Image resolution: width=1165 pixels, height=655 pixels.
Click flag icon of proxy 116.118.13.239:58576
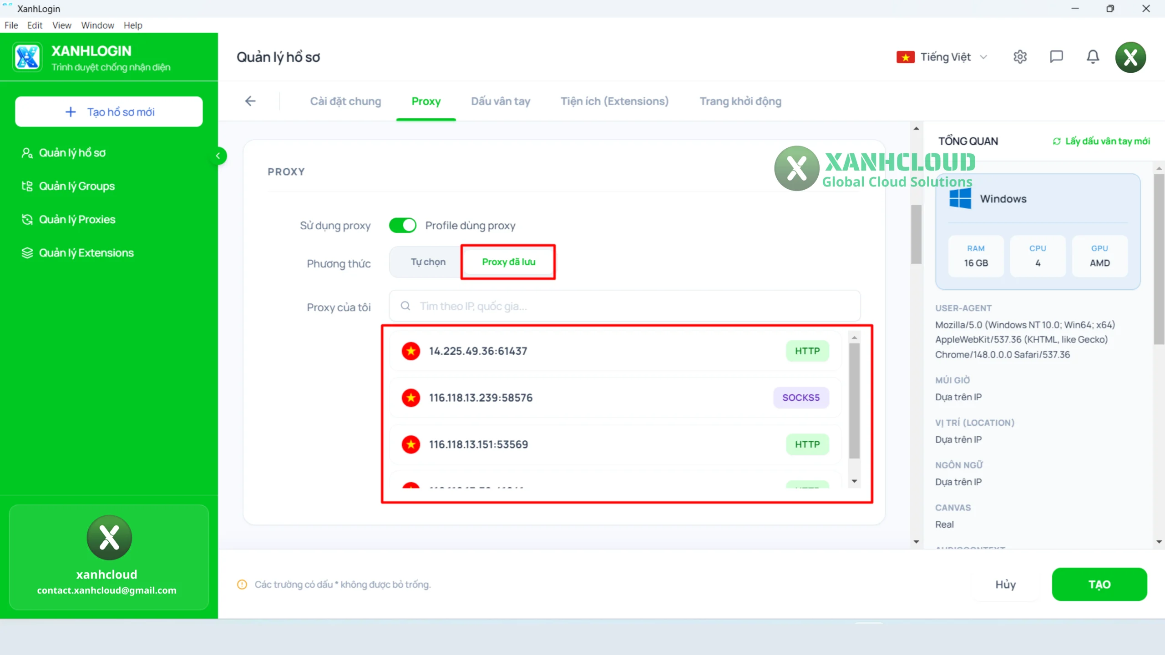click(410, 398)
